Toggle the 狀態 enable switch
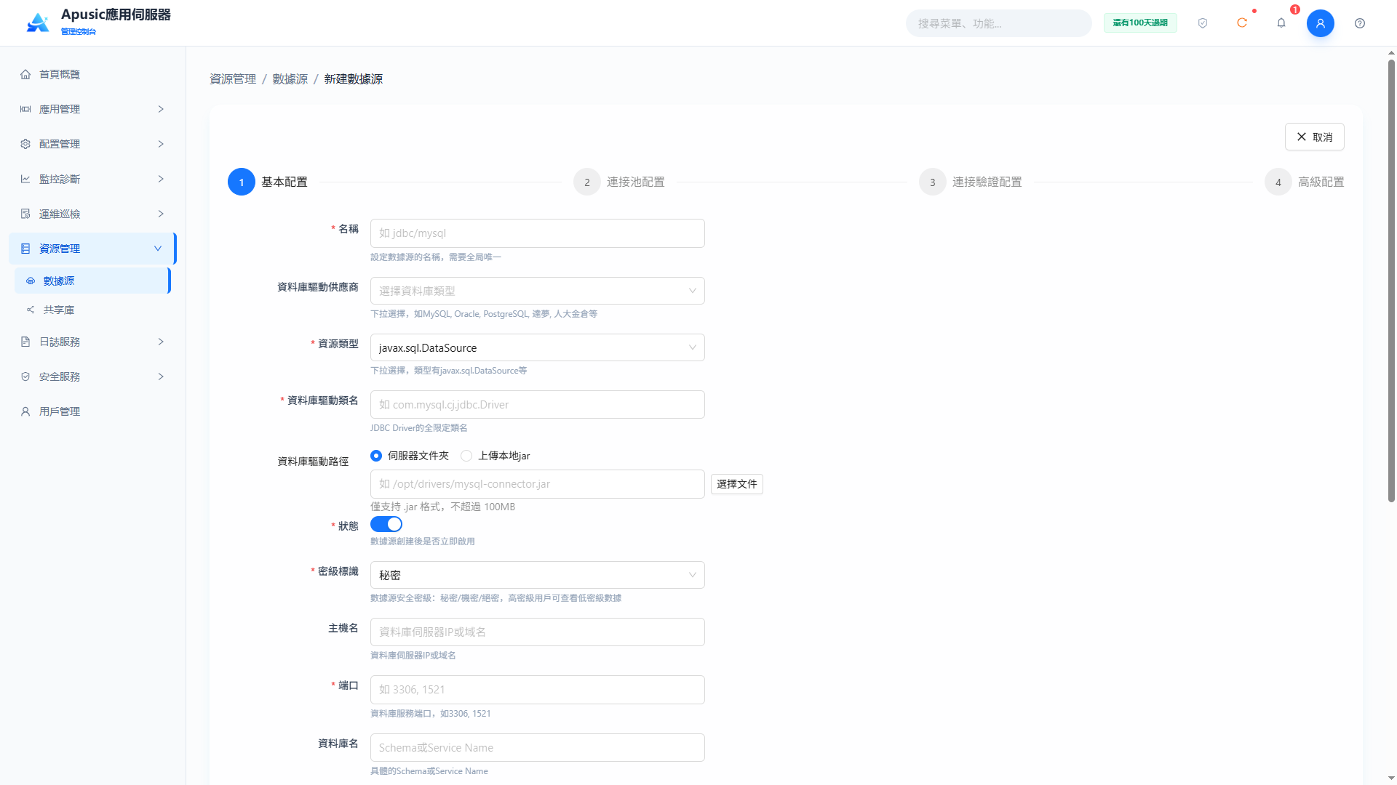 pyautogui.click(x=386, y=524)
